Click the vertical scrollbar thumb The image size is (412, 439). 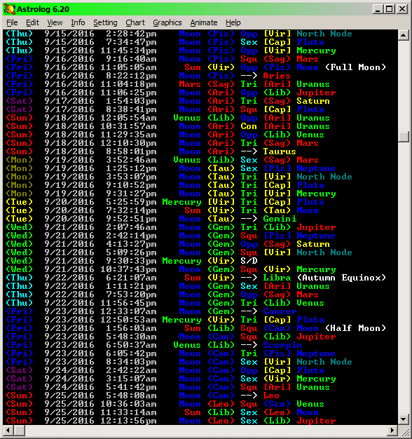[404, 137]
